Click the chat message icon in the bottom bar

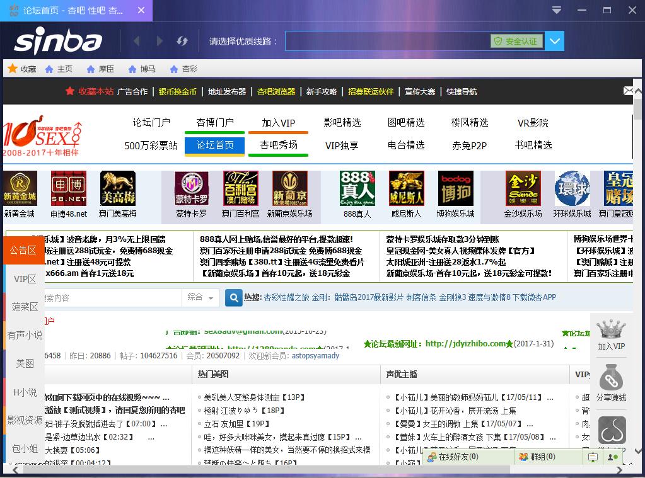tap(593, 457)
